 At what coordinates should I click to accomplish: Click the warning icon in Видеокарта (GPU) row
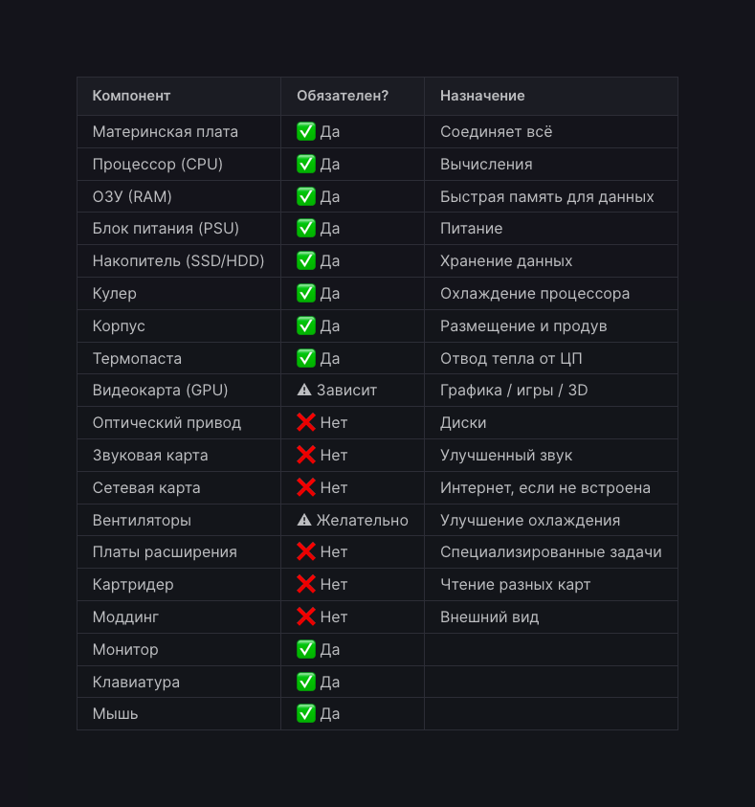pyautogui.click(x=304, y=391)
